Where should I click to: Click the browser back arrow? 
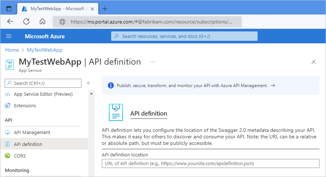pyautogui.click(x=10, y=21)
